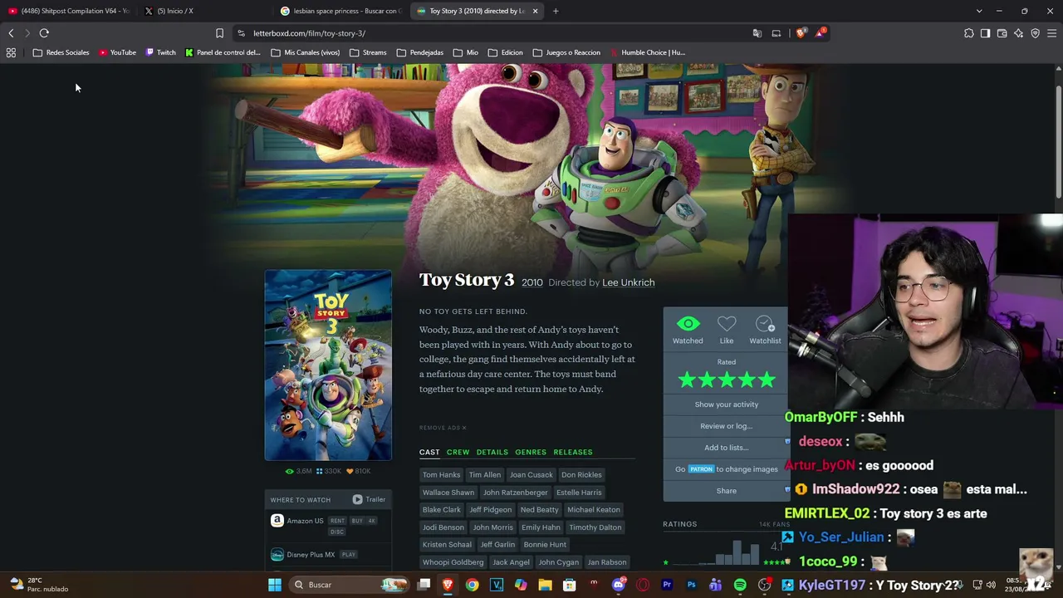Image resolution: width=1063 pixels, height=598 pixels.
Task: Open File Explorer from the taskbar
Action: coord(545,585)
